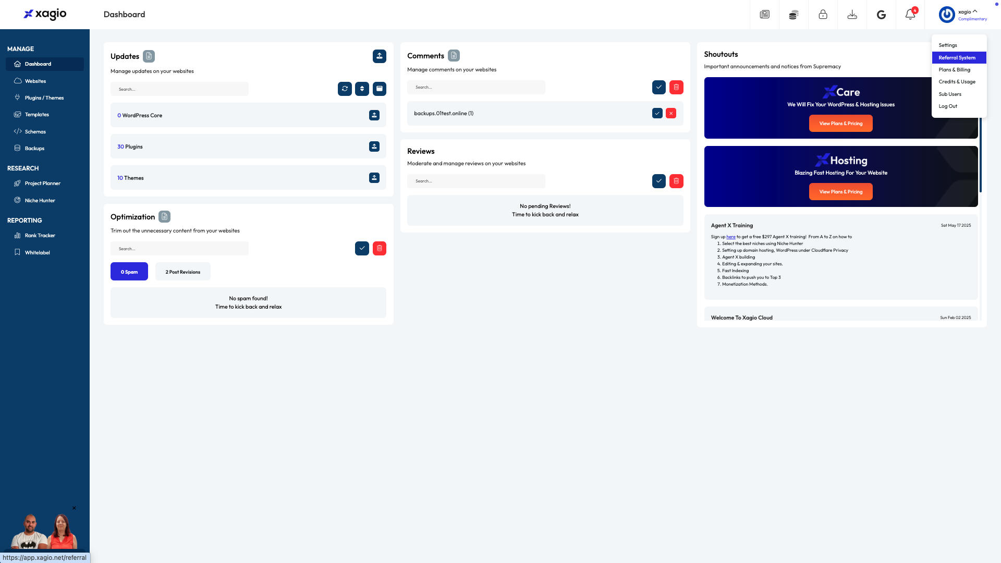The height and width of the screenshot is (563, 1001).
Task: Click the 'Welcome To Xagio Cloud' heading
Action: point(741,318)
